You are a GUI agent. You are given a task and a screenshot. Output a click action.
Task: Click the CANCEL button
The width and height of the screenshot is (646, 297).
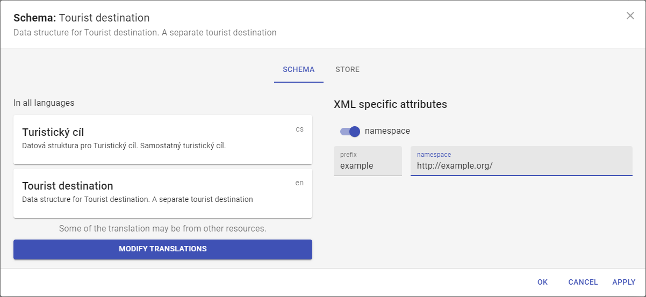[583, 282]
